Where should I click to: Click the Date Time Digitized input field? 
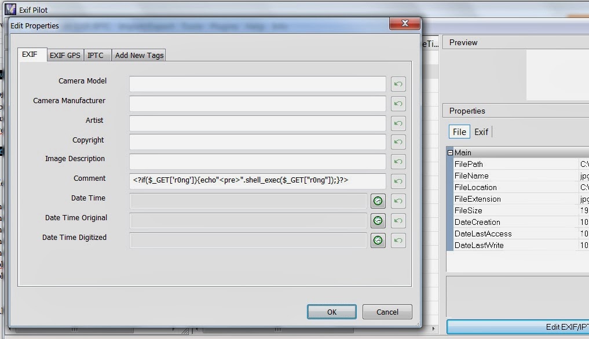(x=248, y=240)
